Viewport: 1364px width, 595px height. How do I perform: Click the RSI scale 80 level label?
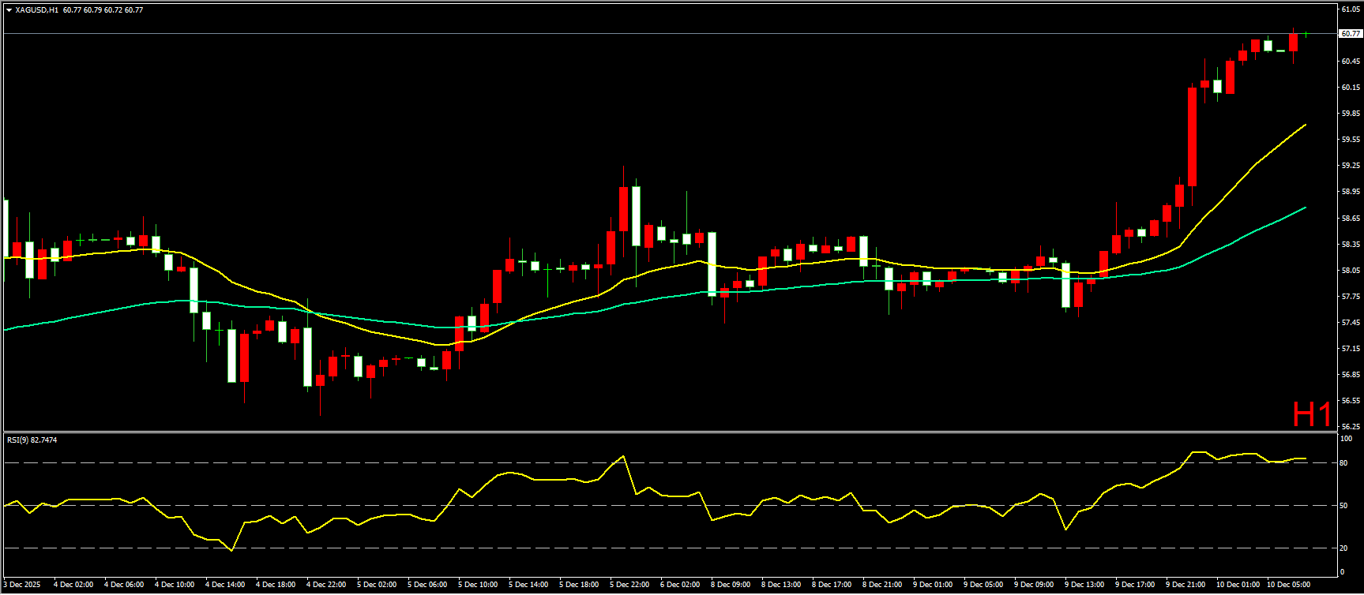[x=1343, y=463]
